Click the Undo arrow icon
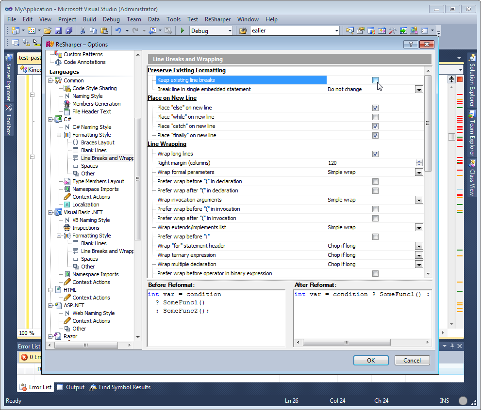The height and width of the screenshot is (410, 481). 118,31
